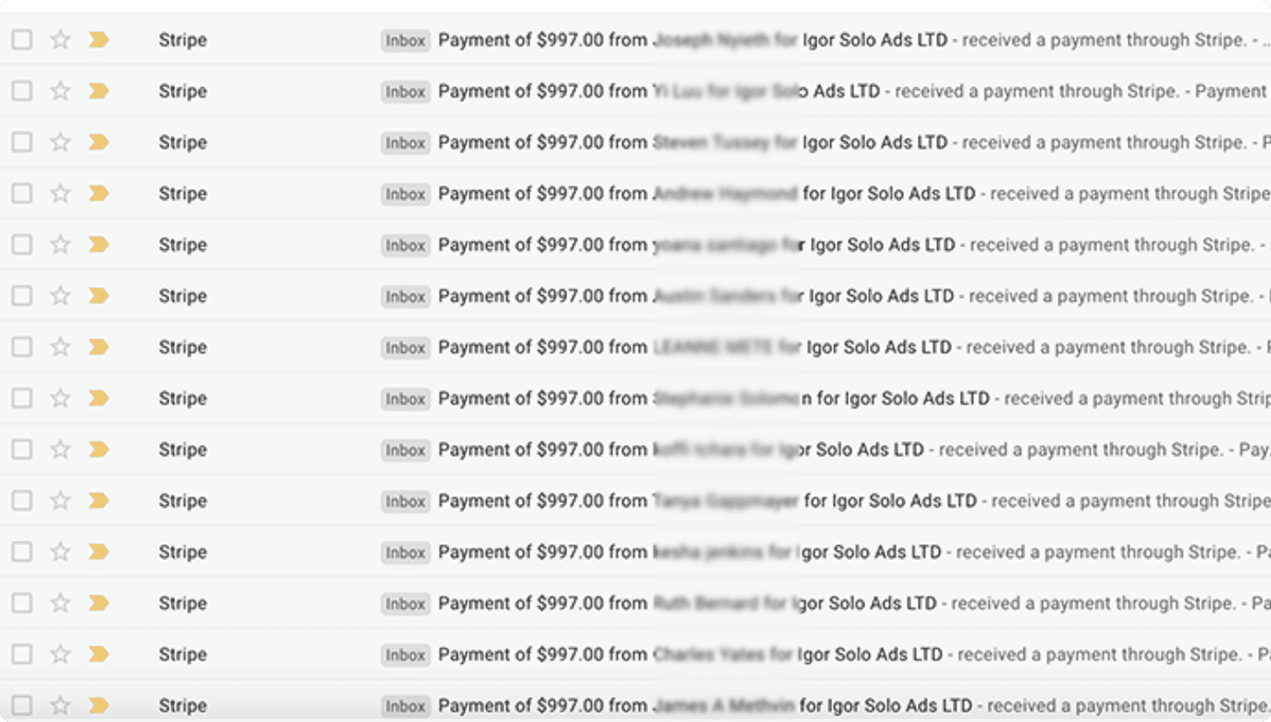The image size is (1271, 722).
Task: Click the Inbox label on the eighth email row
Action: pos(405,399)
